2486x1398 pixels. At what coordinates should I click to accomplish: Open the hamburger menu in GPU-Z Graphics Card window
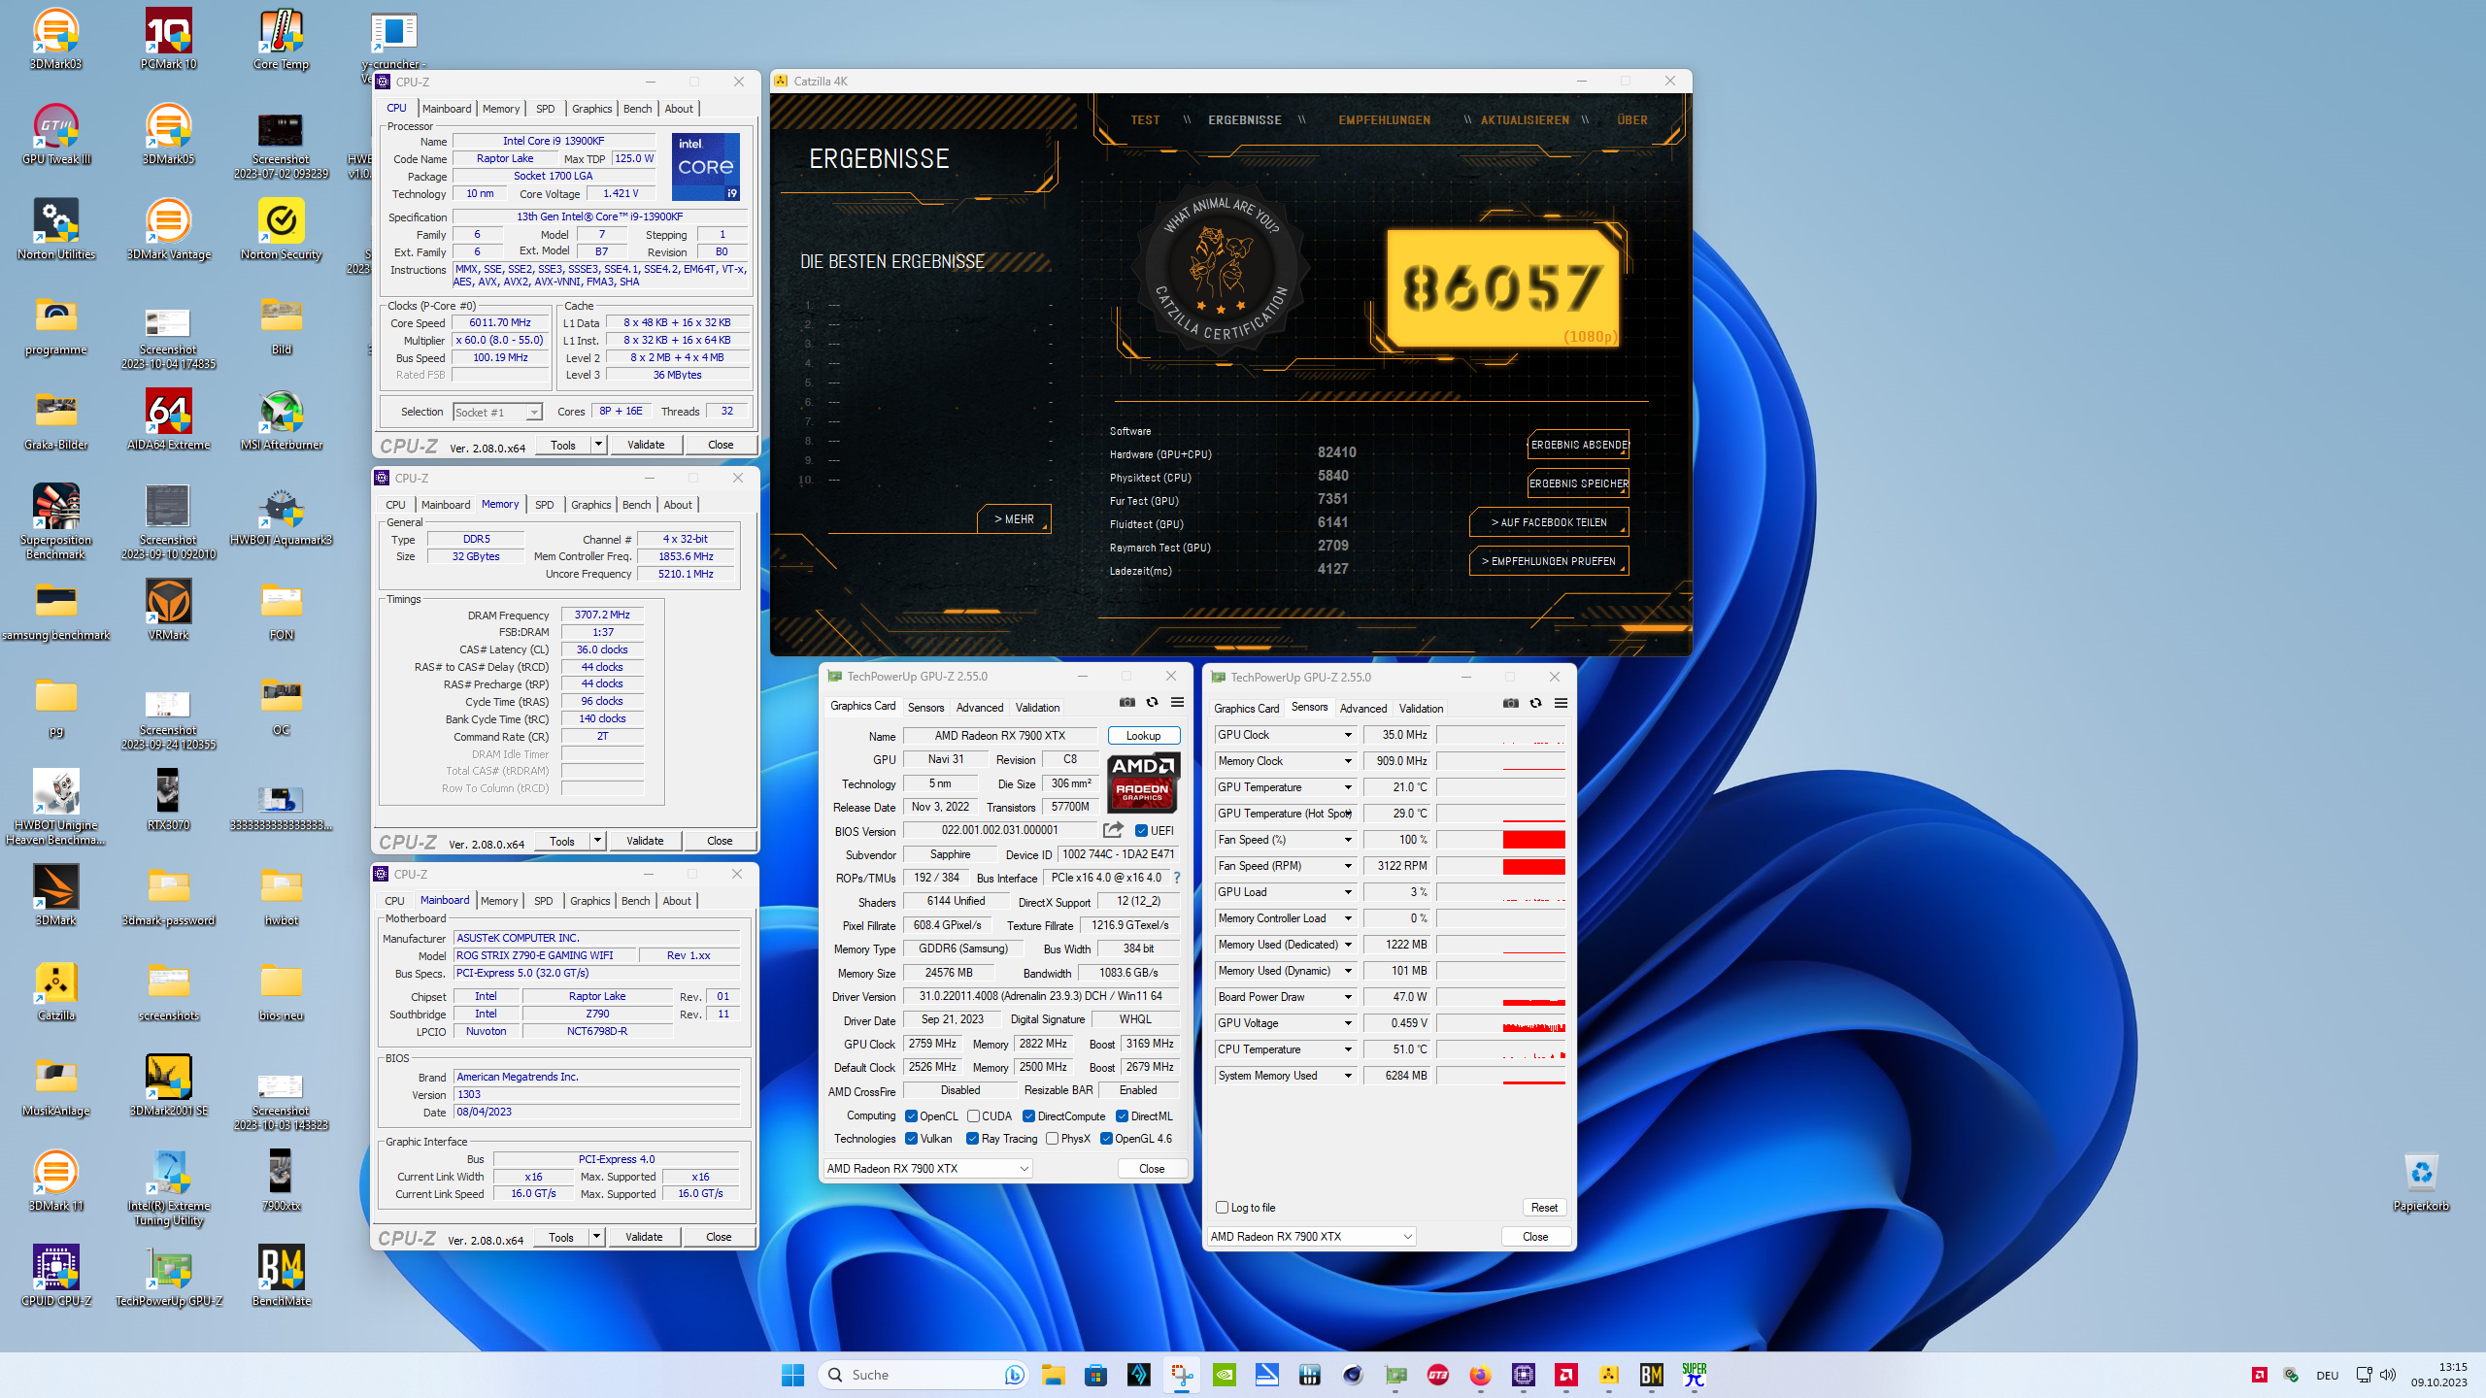pyautogui.click(x=1177, y=702)
